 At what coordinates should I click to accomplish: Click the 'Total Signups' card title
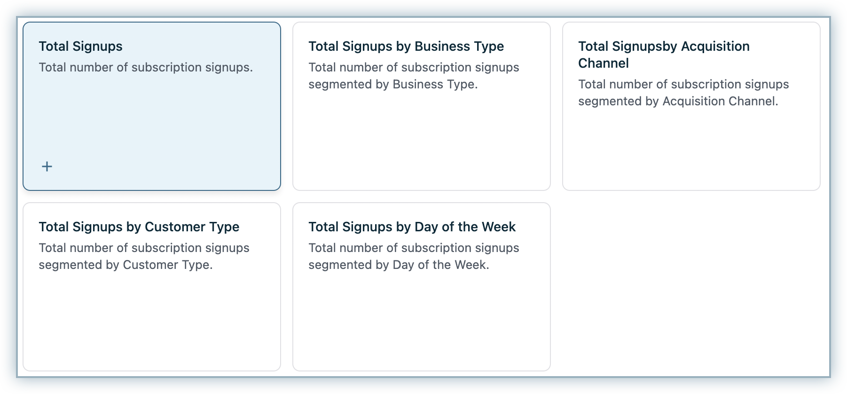[x=80, y=46]
